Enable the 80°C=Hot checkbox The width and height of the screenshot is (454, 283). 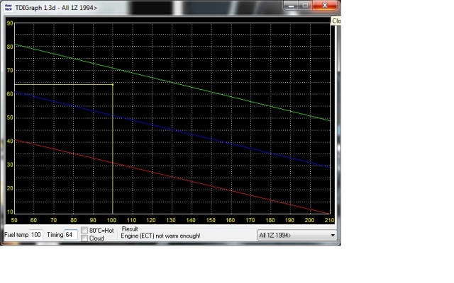click(84, 231)
